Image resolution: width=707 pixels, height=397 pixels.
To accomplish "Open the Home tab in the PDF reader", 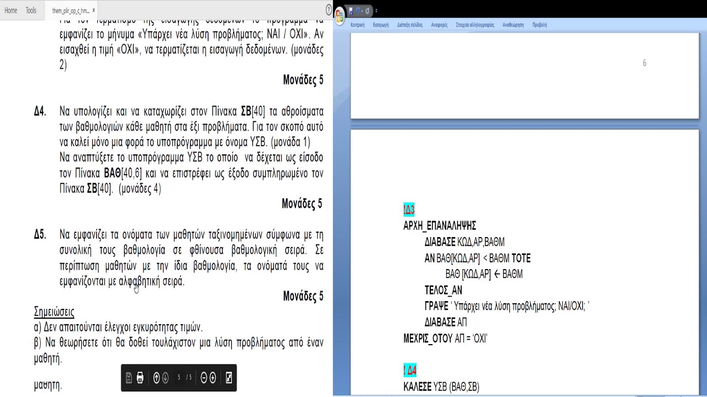I will click(x=10, y=10).
